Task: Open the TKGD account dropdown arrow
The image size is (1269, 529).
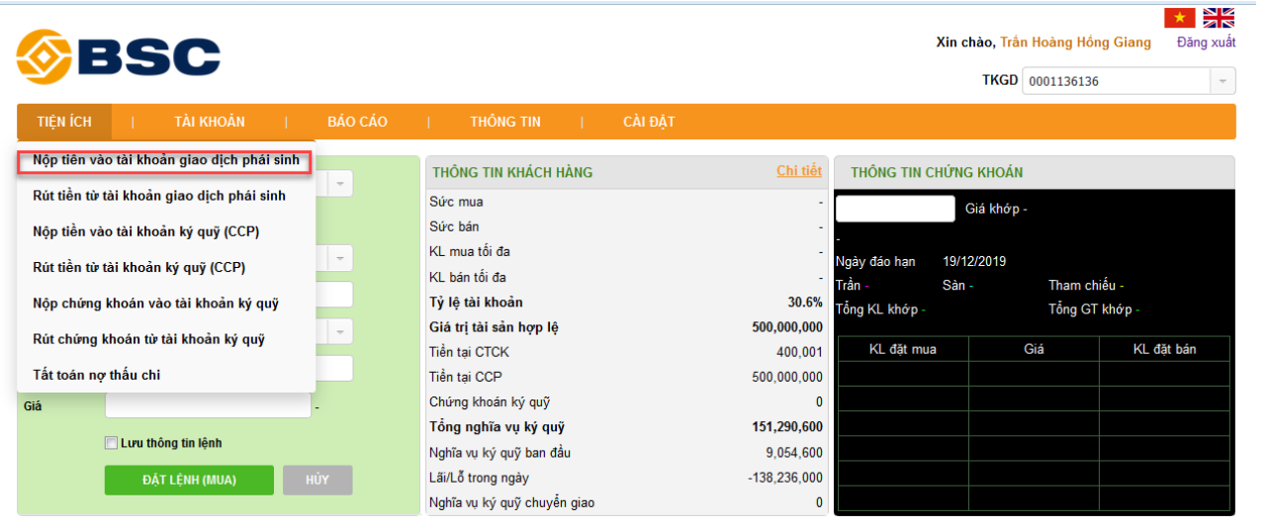Action: point(1224,81)
